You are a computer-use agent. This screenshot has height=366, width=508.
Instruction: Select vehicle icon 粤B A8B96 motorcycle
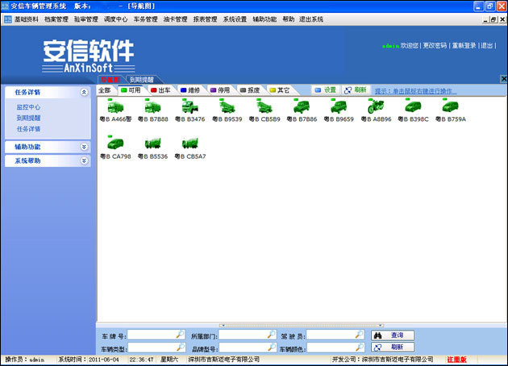click(376, 107)
